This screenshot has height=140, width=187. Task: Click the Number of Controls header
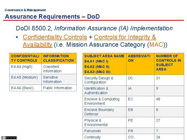coord(169,64)
